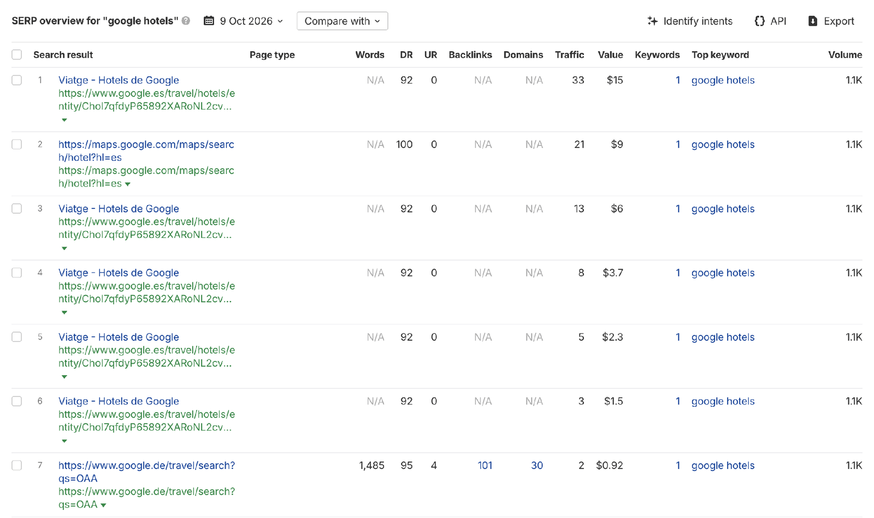The image size is (874, 518).
Task: Open the 9 Oct 2026 date dropdown
Action: [x=244, y=21]
